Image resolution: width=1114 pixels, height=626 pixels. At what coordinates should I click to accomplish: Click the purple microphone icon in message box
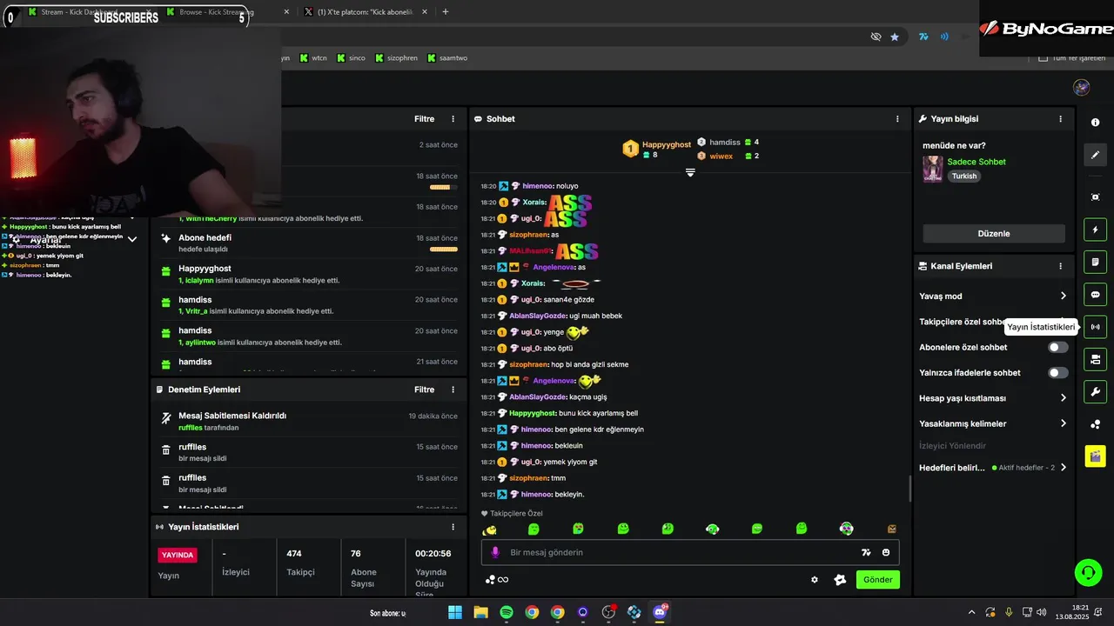pos(495,552)
